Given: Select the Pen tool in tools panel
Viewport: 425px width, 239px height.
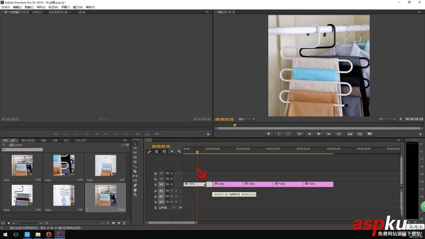Looking at the screenshot, I should pyautogui.click(x=135, y=185).
